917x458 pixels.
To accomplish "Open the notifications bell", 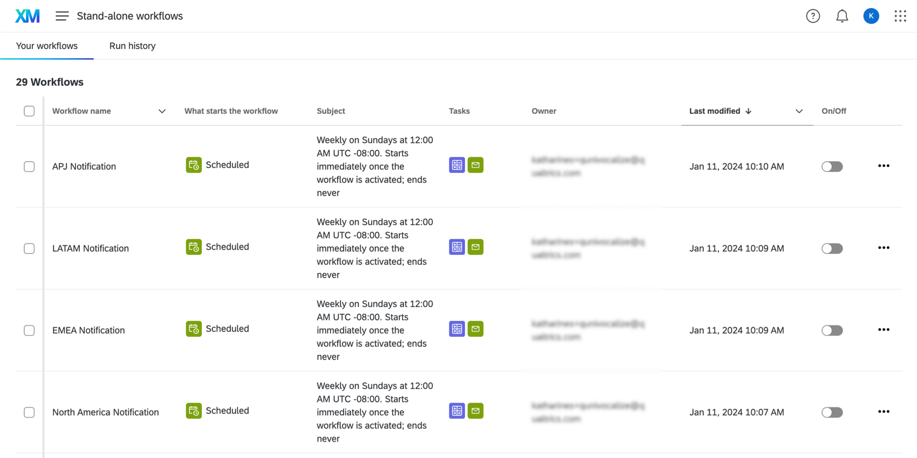I will pos(842,16).
